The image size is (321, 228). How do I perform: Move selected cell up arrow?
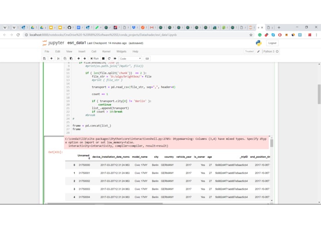(x=79, y=59)
